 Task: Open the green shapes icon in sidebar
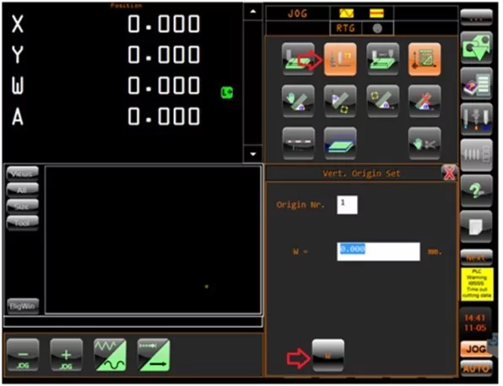(x=476, y=48)
